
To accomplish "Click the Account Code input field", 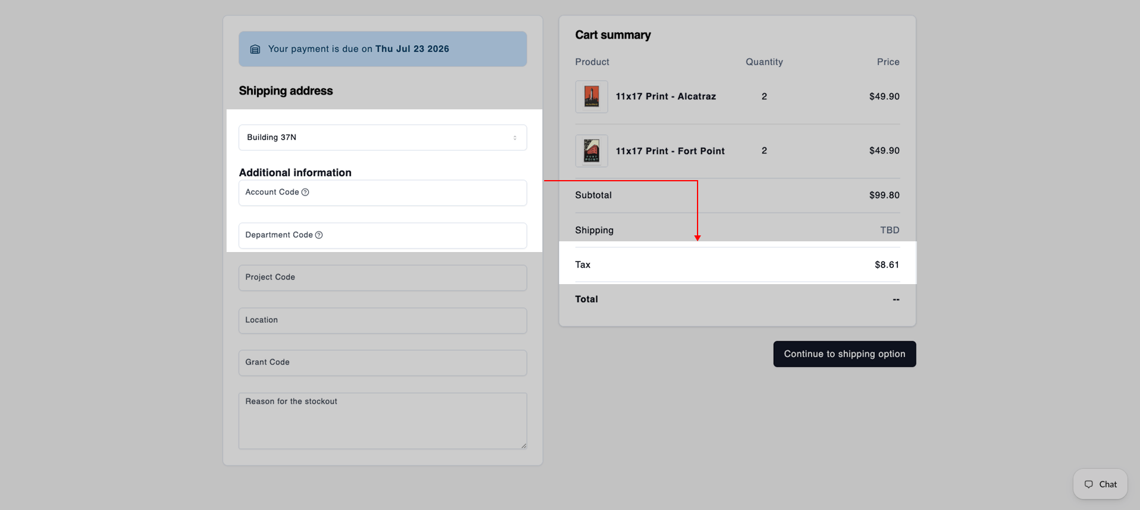I will pos(382,193).
